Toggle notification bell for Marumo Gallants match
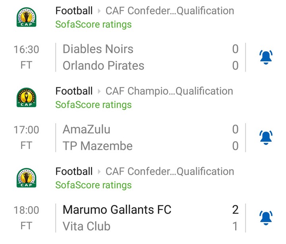The height and width of the screenshot is (244, 286). coord(266,218)
